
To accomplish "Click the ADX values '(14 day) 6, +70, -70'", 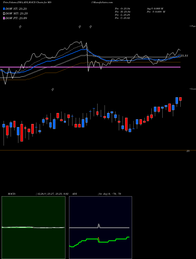I will 109,194.
